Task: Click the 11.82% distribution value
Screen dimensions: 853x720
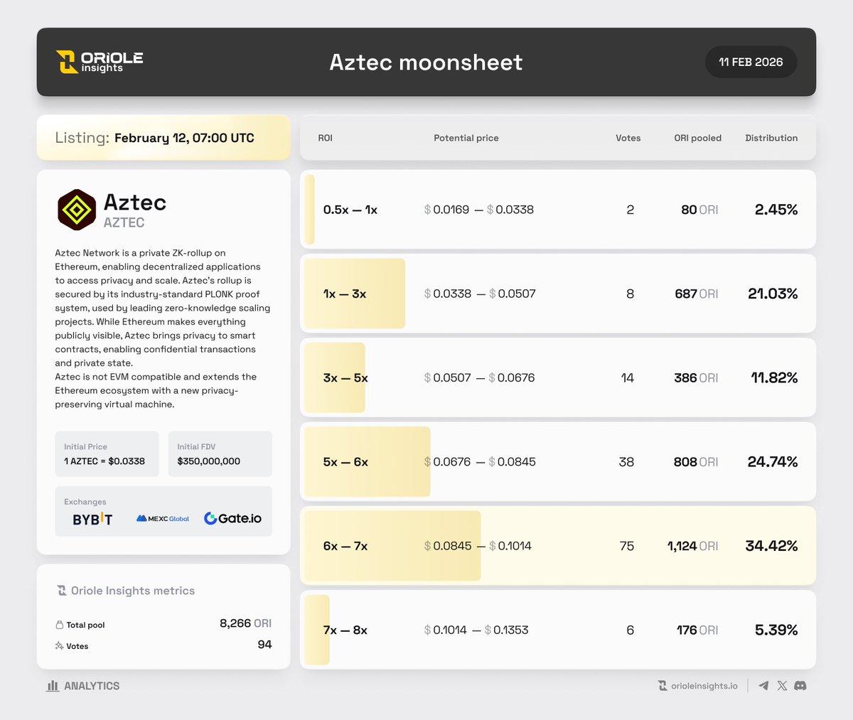Action: tap(774, 377)
